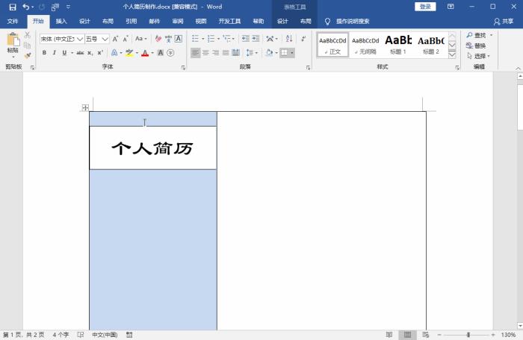
Task: Open the 文件 menu tab
Action: (13, 22)
